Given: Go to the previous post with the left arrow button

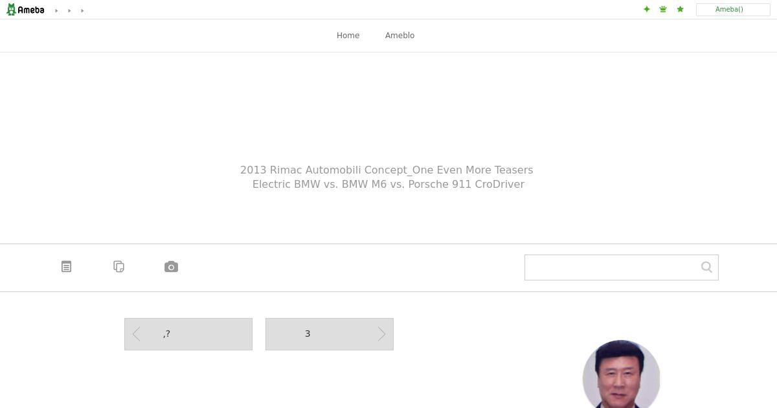Looking at the screenshot, I should [x=188, y=334].
